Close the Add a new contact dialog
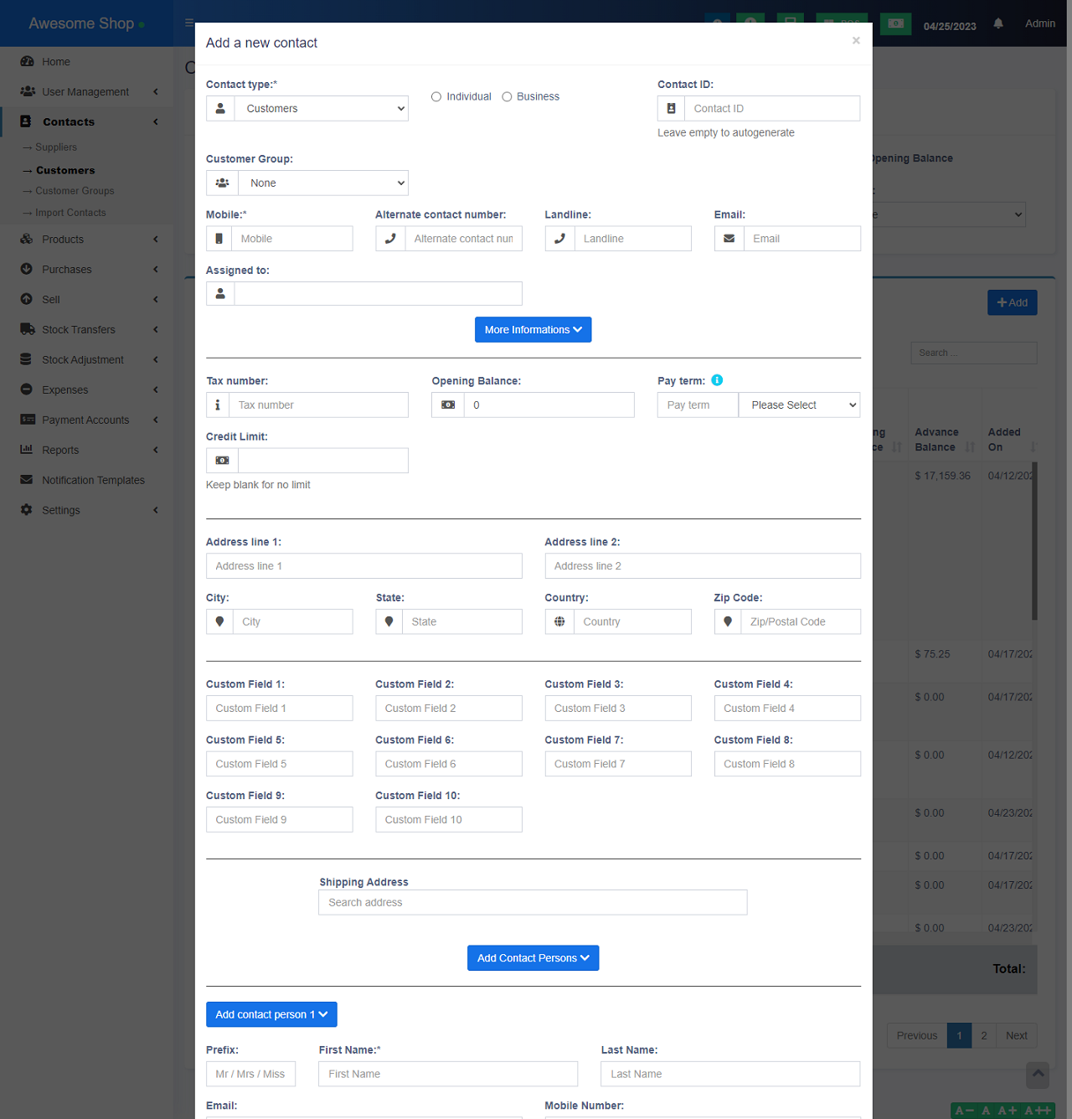Image resolution: width=1072 pixels, height=1119 pixels. [x=856, y=40]
